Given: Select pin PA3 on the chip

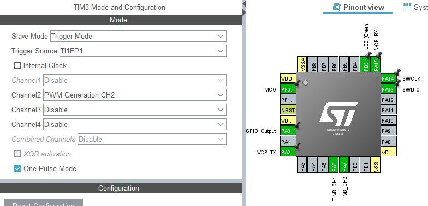Looking at the screenshot, I should tap(302, 165).
